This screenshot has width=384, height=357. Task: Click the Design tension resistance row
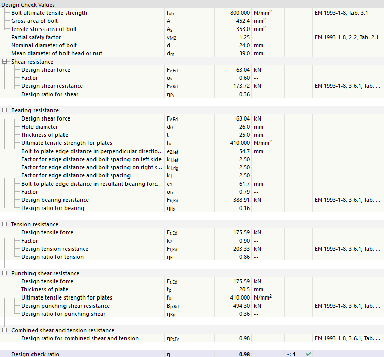tap(55, 249)
